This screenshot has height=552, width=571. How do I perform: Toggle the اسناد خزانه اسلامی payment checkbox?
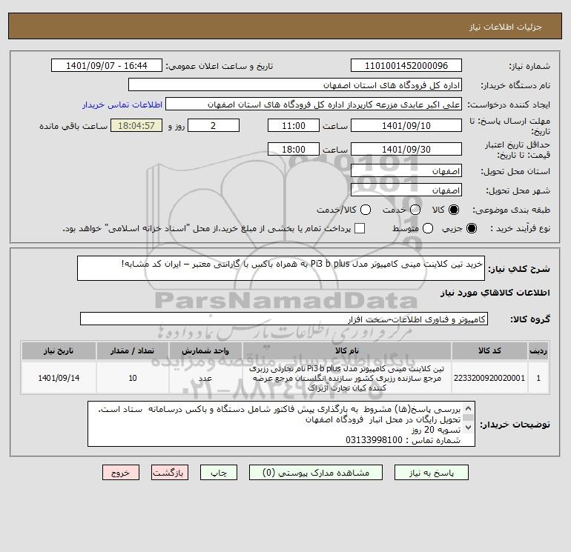point(360,228)
